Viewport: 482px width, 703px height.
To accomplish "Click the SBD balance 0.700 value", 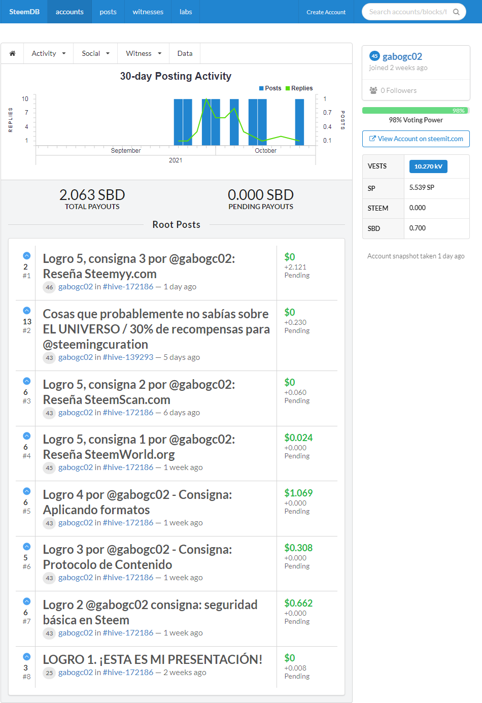I will (x=418, y=228).
